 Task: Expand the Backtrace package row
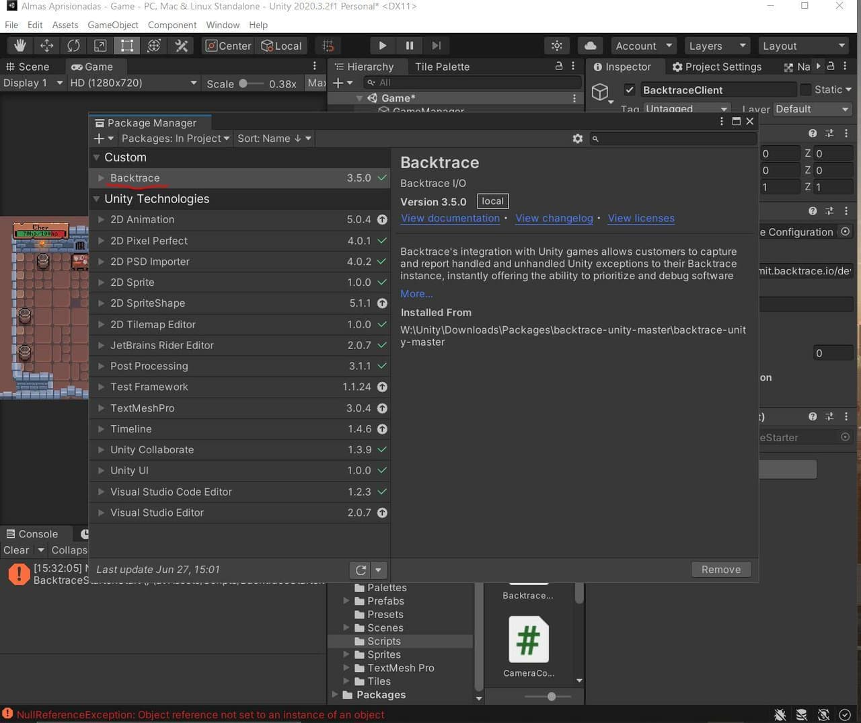tap(101, 178)
